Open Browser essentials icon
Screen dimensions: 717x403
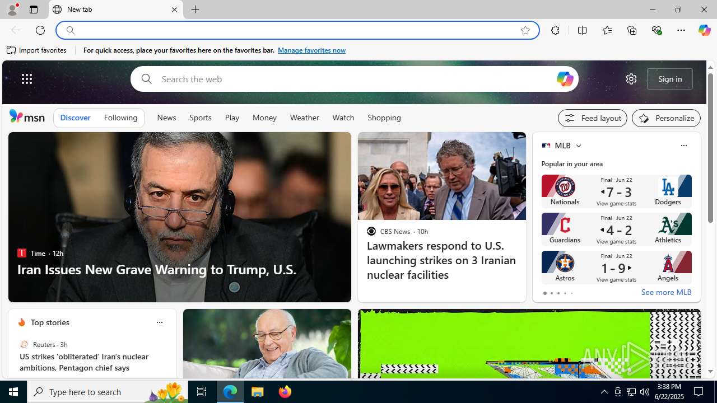coord(657,30)
